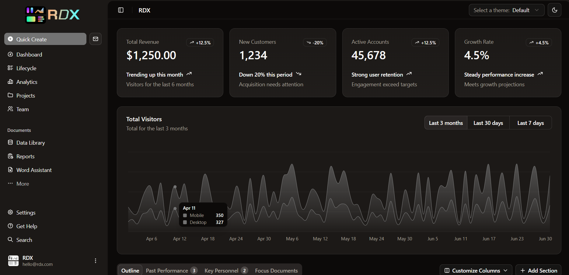Expand More under Documents
The height and width of the screenshot is (275, 569).
point(23,184)
